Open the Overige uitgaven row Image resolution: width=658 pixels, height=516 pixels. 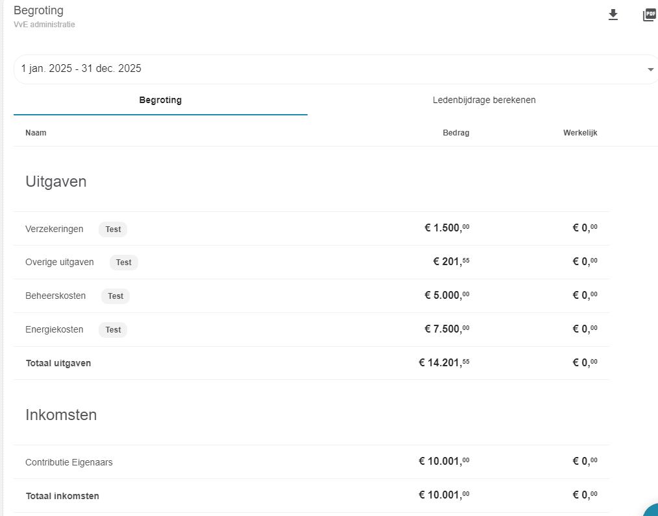(x=60, y=263)
